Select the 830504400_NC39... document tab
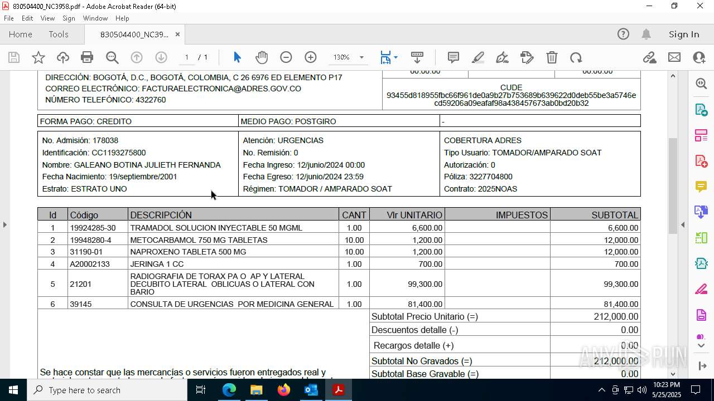This screenshot has width=714, height=401. tap(134, 35)
